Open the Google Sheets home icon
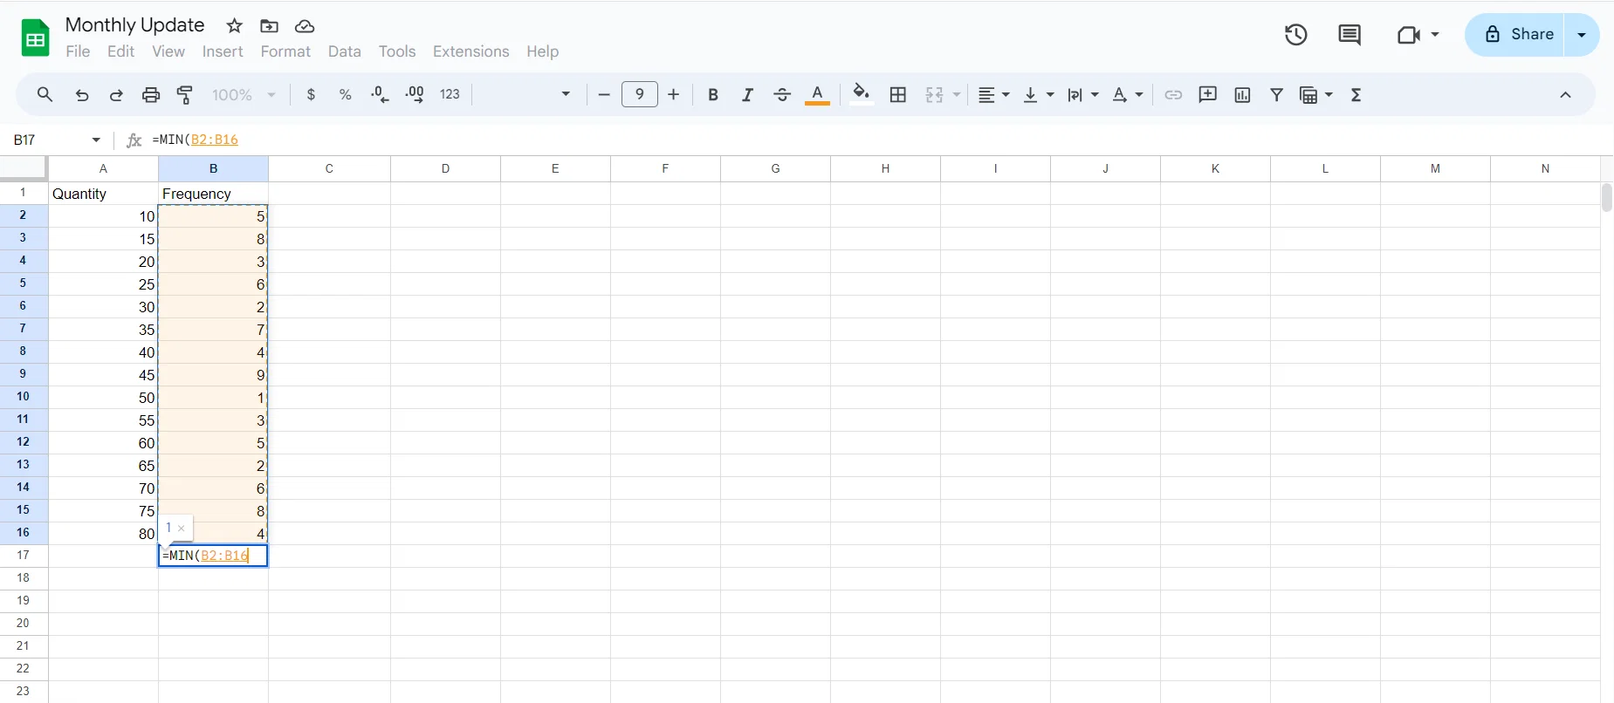This screenshot has width=1614, height=703. 35,38
